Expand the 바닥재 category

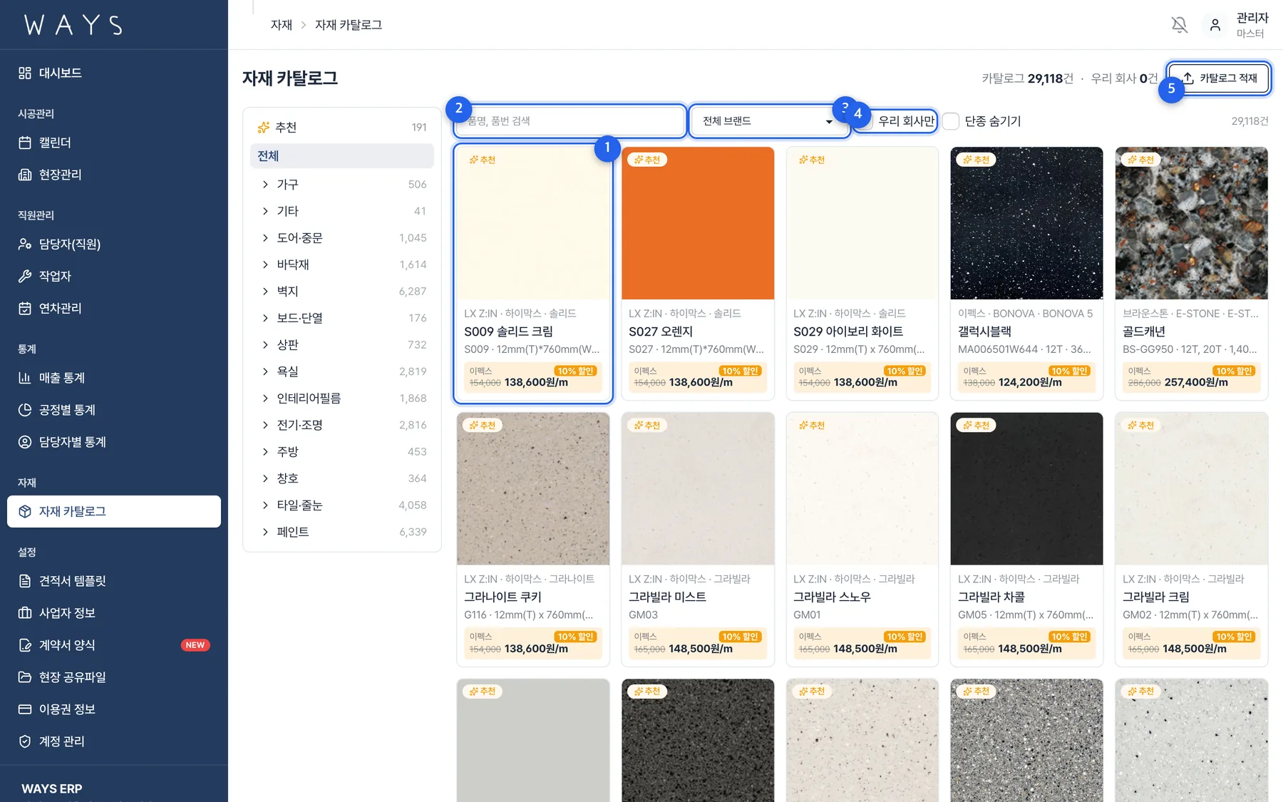(265, 264)
